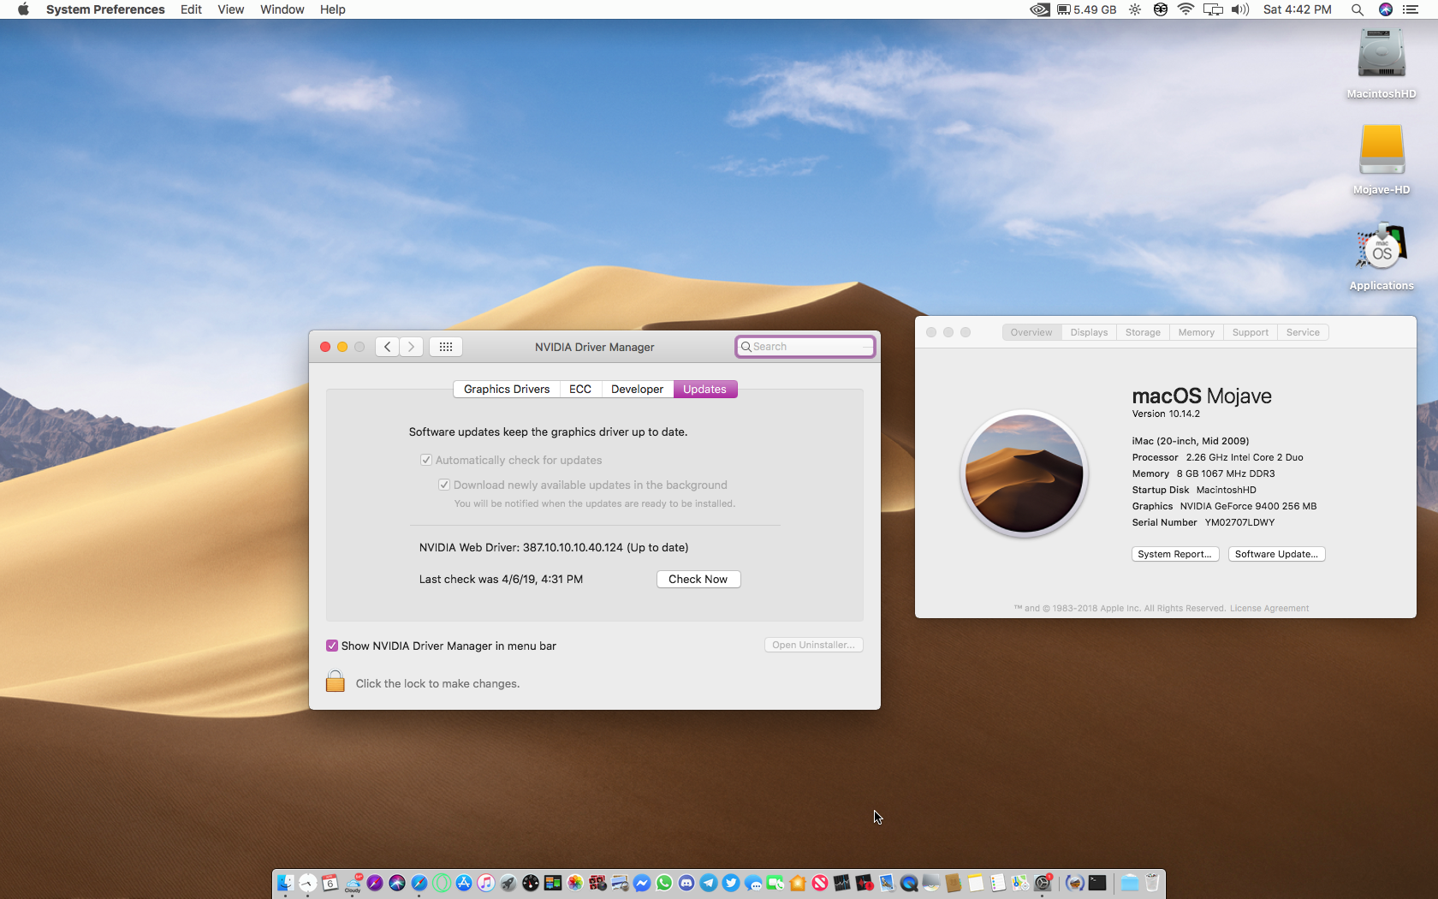Open Launchpad rocket icon in Dock
Image resolution: width=1438 pixels, height=899 pixels.
pos(508,883)
